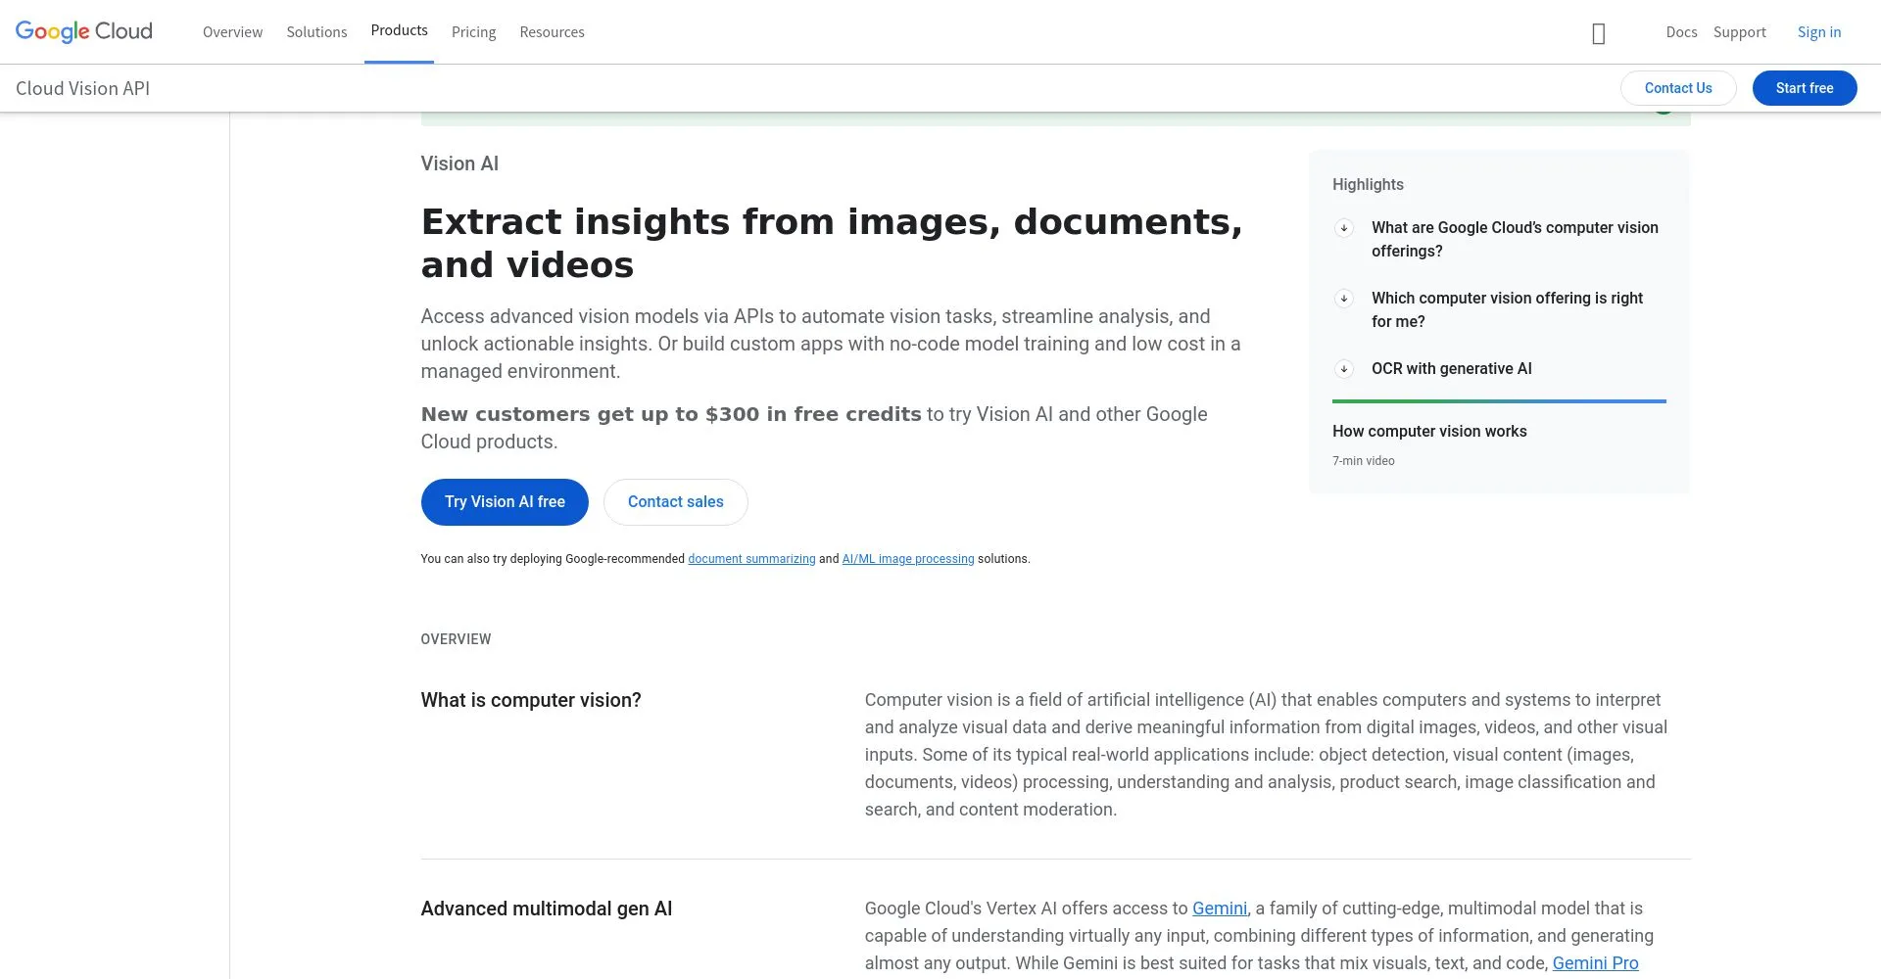Open the Resources menu

tap(552, 32)
